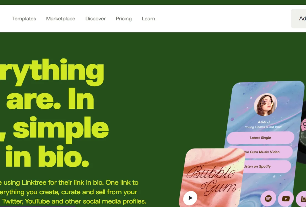Viewport: 306px width, 207px height.
Task: Click the Spotify icon on the phone mockup
Action: click(268, 199)
